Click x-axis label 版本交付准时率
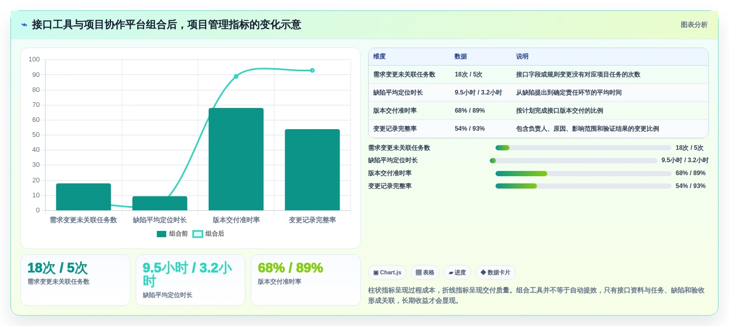729x326 pixels. [236, 220]
